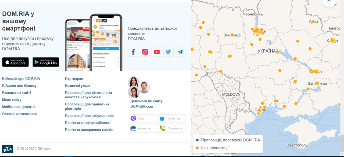Screen dimensions: 344x157
Task: Open Допомога по сайту DOM.RIA.com link
Action: [146, 104]
